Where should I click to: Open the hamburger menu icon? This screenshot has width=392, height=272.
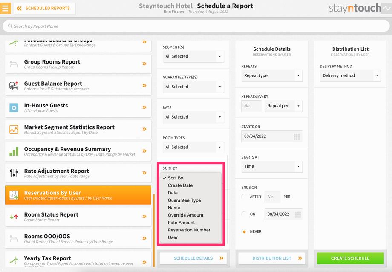coord(5,8)
